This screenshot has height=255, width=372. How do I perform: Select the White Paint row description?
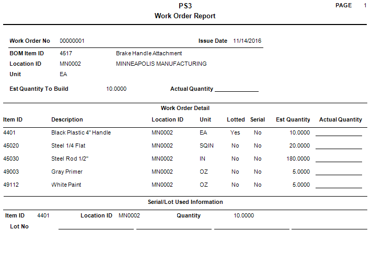(x=66, y=185)
